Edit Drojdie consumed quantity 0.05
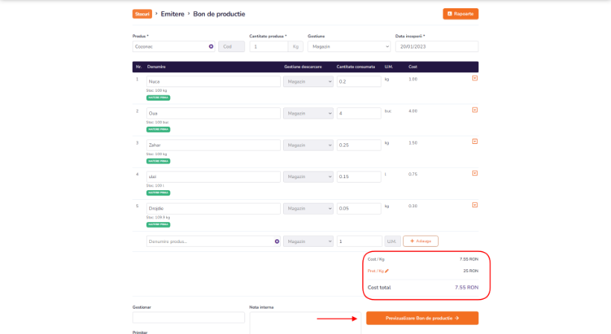611x334 pixels. [359, 209]
